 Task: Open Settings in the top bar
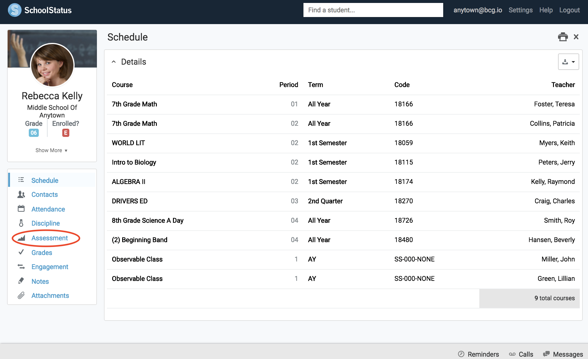(520, 10)
